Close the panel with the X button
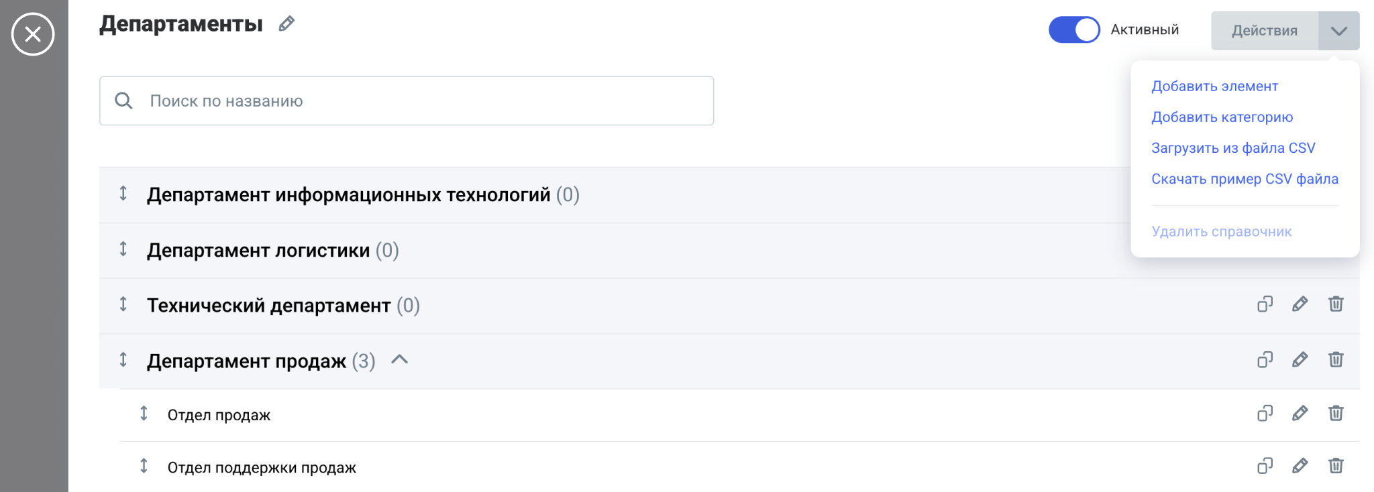Screen dimensions: 1374x492 (x=33, y=34)
